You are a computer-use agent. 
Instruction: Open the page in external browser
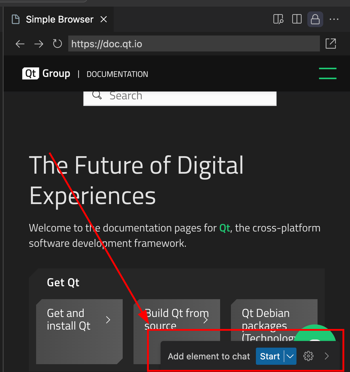pyautogui.click(x=331, y=44)
